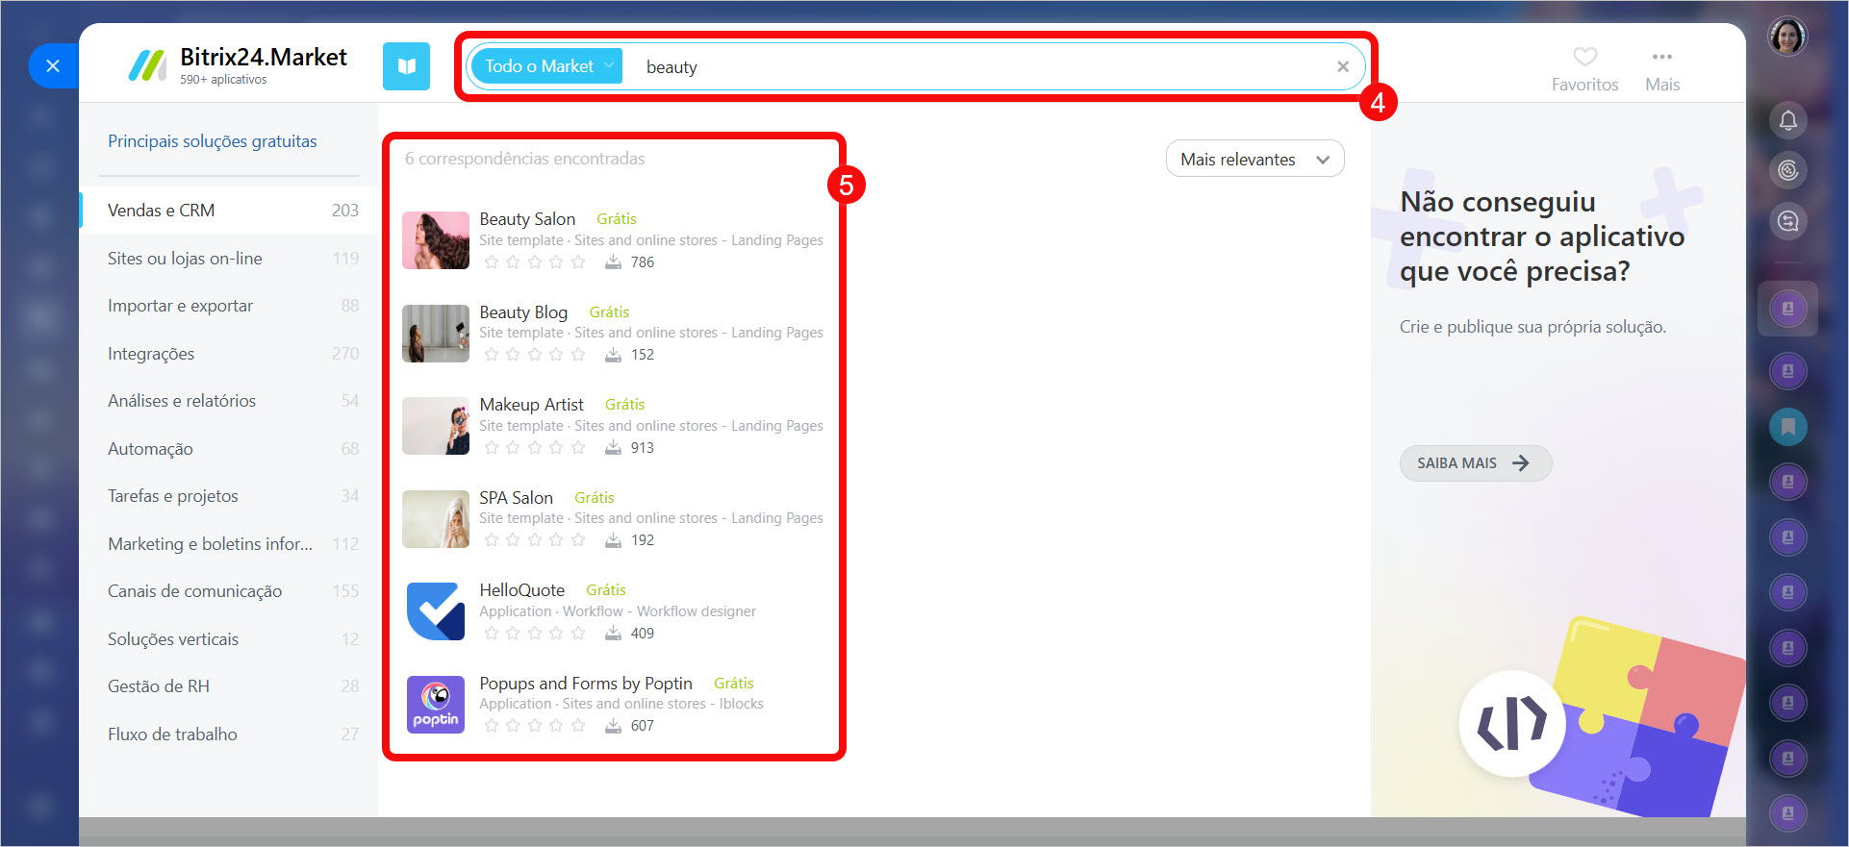Clear the search query with the X
1849x847 pixels.
[x=1343, y=66]
